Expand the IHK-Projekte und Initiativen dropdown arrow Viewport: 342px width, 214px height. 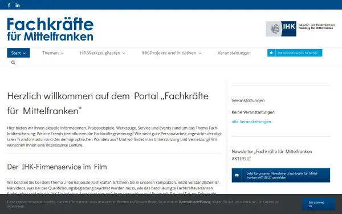click(x=200, y=53)
